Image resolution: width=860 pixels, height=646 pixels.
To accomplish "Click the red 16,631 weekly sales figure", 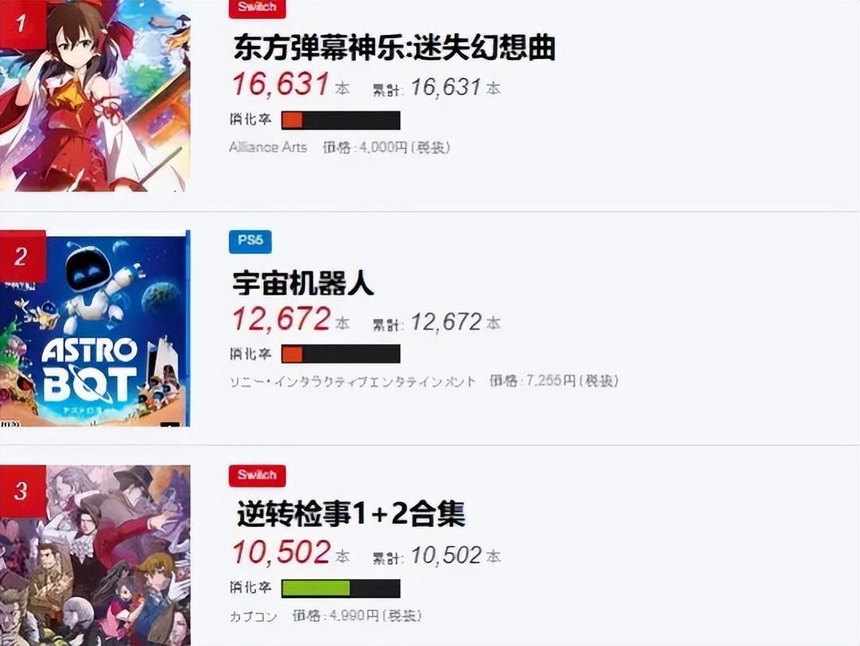I will 281,85.
